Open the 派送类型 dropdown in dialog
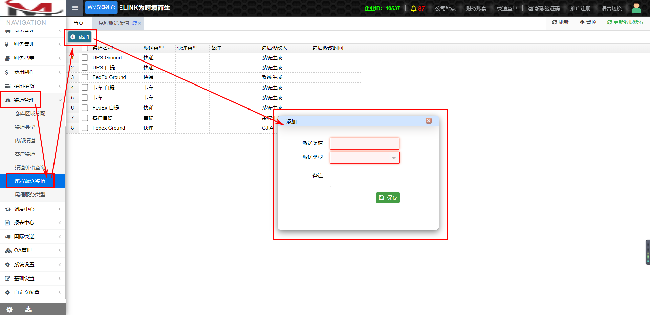This screenshot has width=650, height=315. (x=394, y=158)
